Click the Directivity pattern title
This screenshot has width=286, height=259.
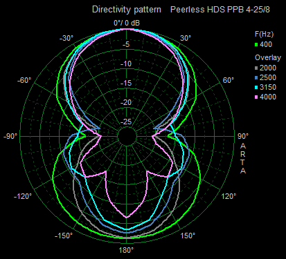(x=127, y=10)
